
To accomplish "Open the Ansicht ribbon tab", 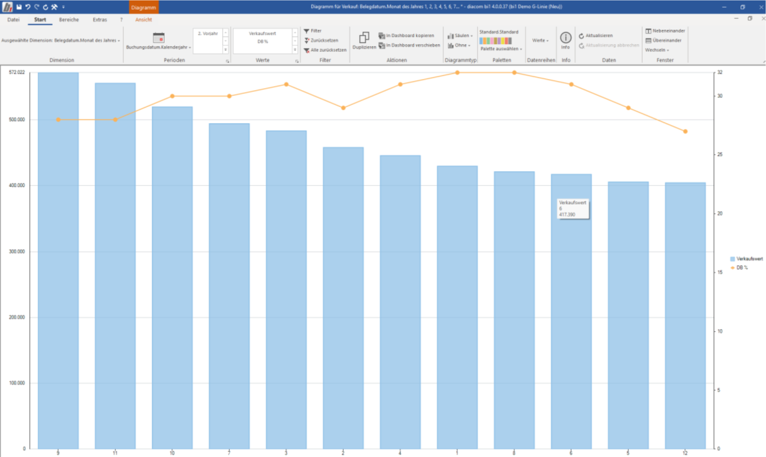I will (144, 20).
